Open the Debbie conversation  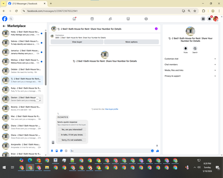pos(22,71)
